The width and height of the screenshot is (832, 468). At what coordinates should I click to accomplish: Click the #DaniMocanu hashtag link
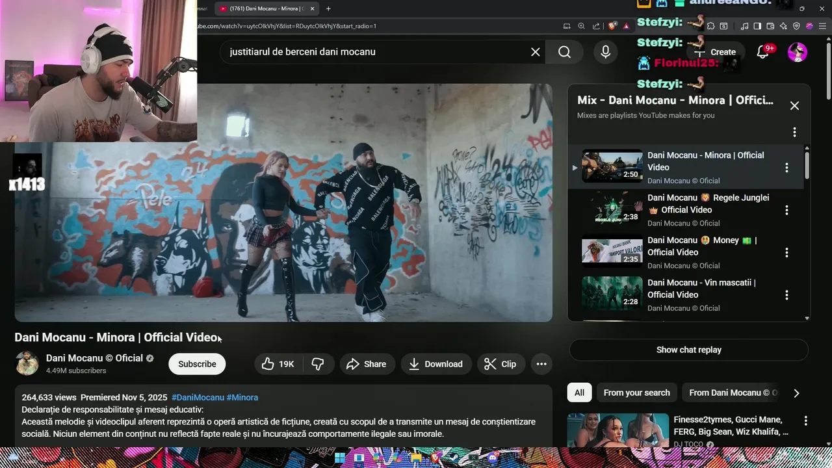pyautogui.click(x=198, y=397)
